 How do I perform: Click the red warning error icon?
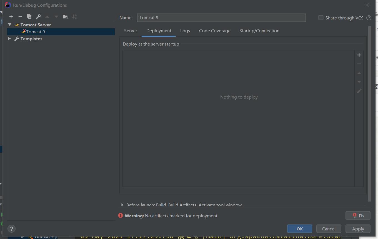(x=121, y=216)
